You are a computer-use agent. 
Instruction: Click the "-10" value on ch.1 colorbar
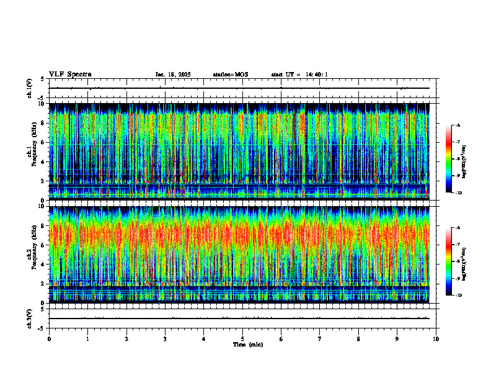[x=459, y=193]
